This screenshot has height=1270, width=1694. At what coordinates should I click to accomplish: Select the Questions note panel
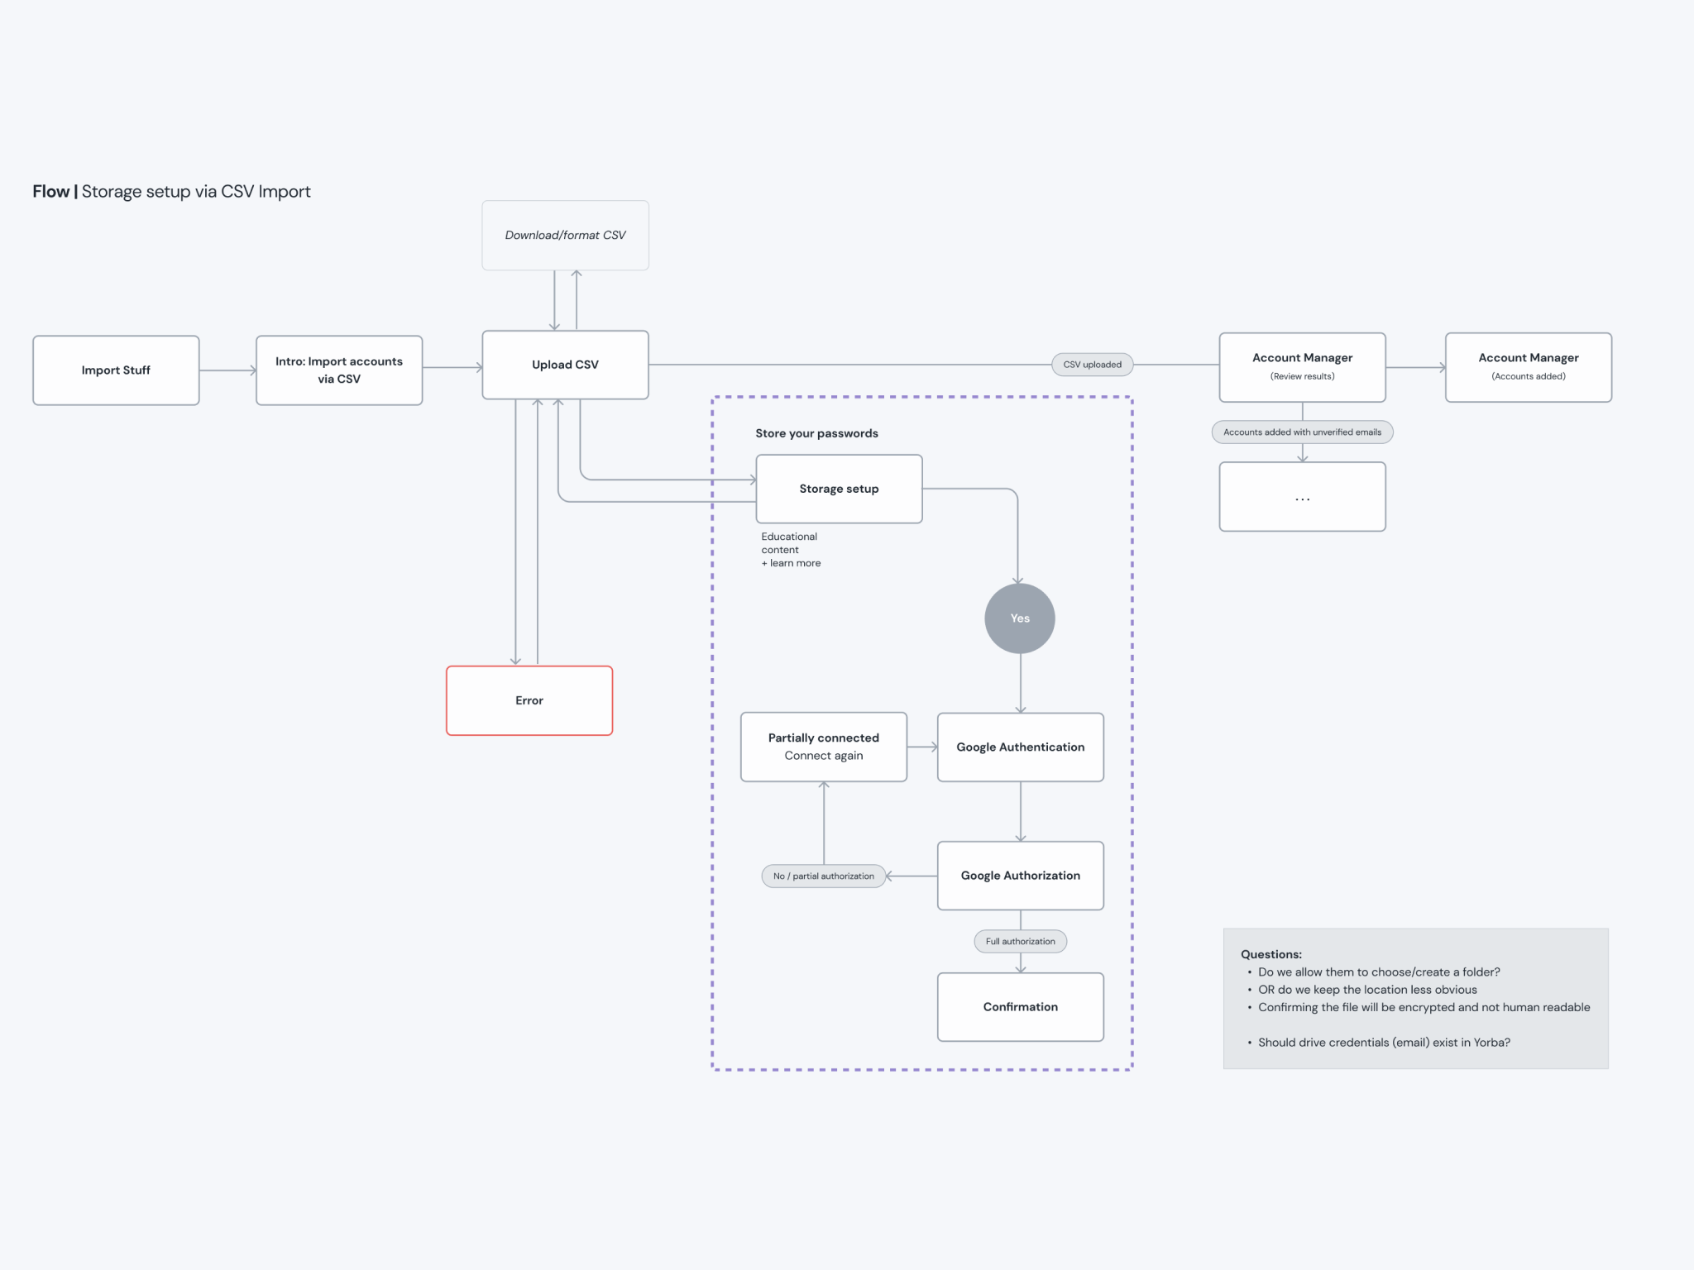click(x=1415, y=998)
